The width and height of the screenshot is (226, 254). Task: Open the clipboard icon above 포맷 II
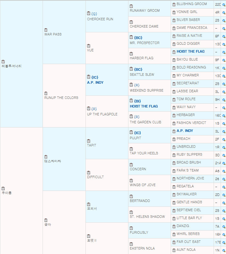[88, 236]
